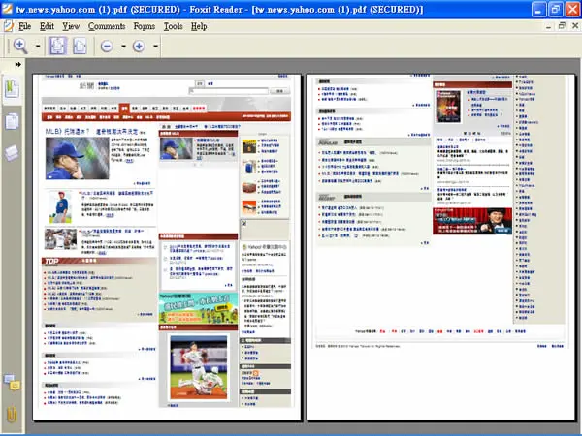
Task: Open the File menu
Action: (25, 26)
